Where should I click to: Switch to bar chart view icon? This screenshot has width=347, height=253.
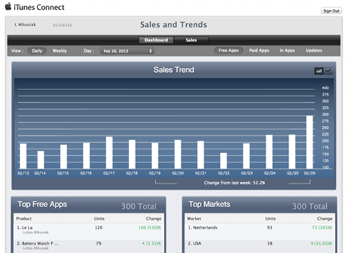click(319, 71)
